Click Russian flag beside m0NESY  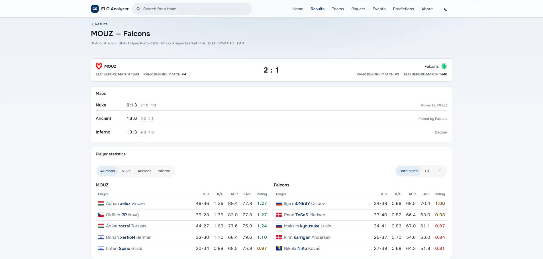pyautogui.click(x=279, y=203)
